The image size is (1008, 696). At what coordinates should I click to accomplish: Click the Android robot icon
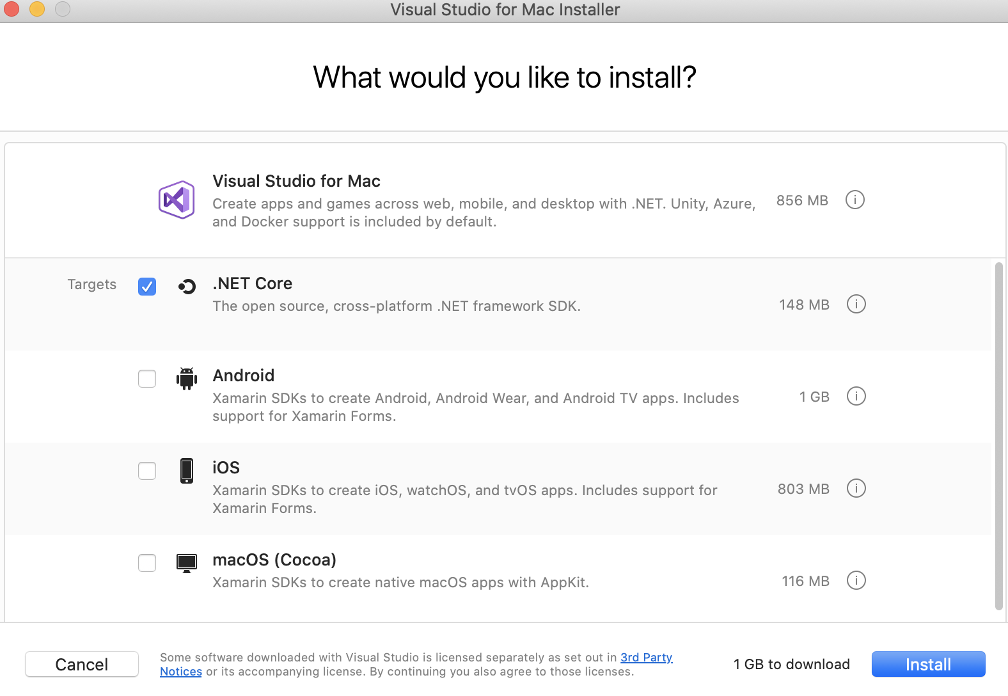187,379
